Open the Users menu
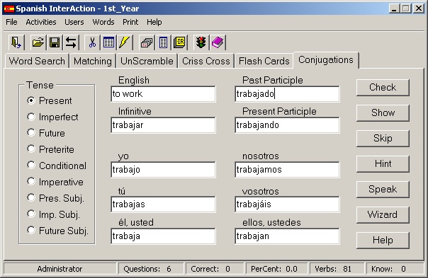Viewport: 428px width, 278px height. (74, 22)
